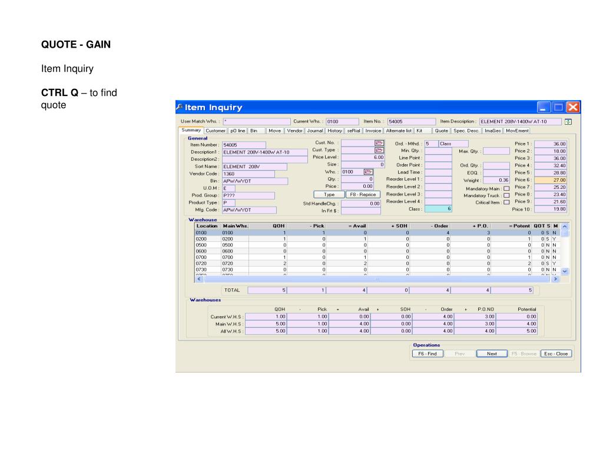The height and width of the screenshot is (452, 603).
Task: Click the Prod. Group field P???
Action: [249, 195]
